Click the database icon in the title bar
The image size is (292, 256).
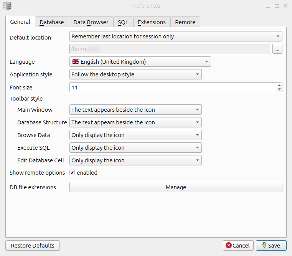(7, 6)
